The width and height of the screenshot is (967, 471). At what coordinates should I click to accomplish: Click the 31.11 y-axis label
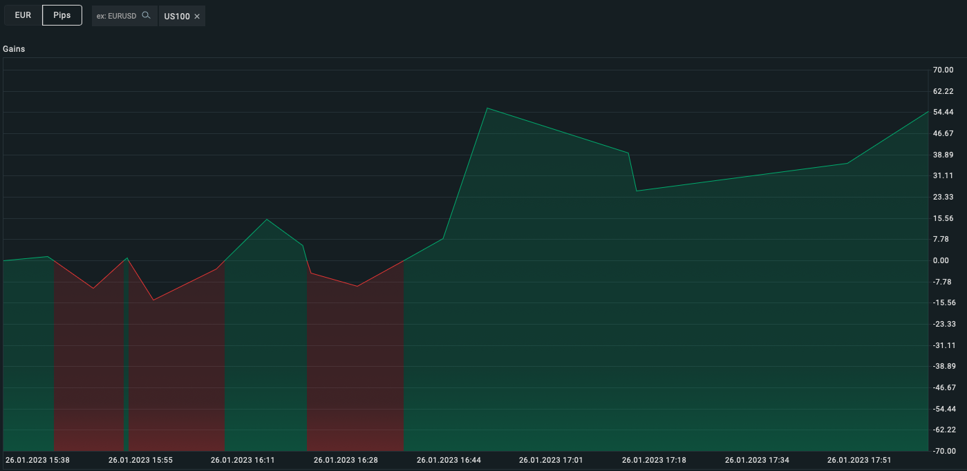coord(943,175)
